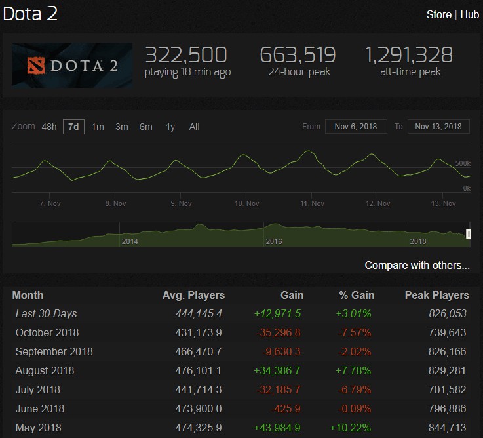Select the September 2018 row label
The width and height of the screenshot is (483, 438).
(54, 351)
